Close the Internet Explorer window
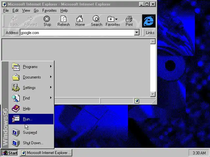210x157 pixels. (x=153, y=4)
